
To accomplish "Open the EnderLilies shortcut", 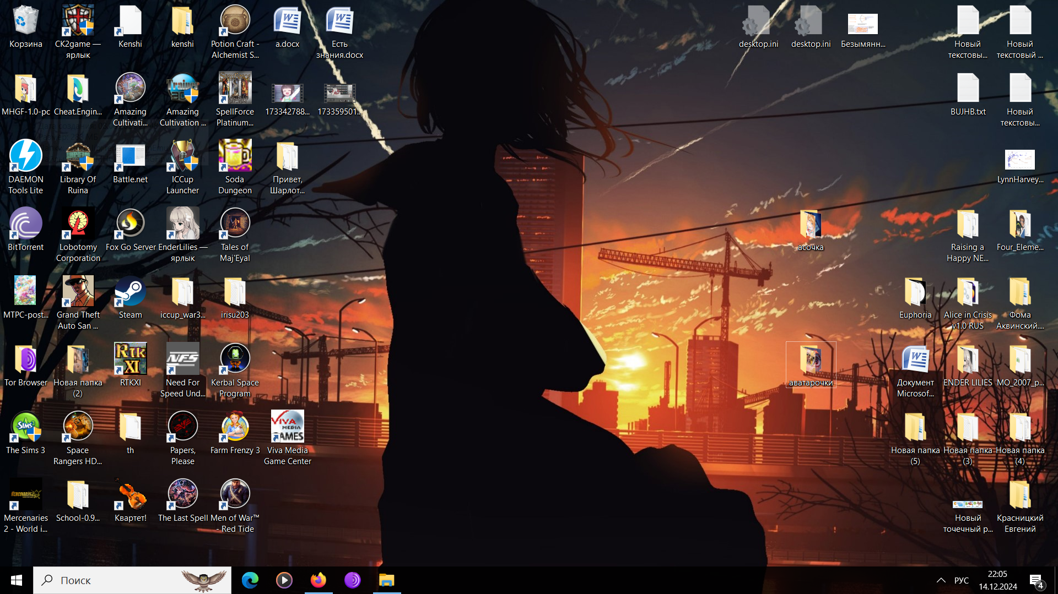I will pos(182,235).
